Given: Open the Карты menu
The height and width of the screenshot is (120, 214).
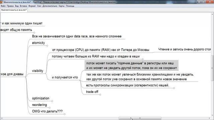Looking at the screenshot, I should point(62,6).
